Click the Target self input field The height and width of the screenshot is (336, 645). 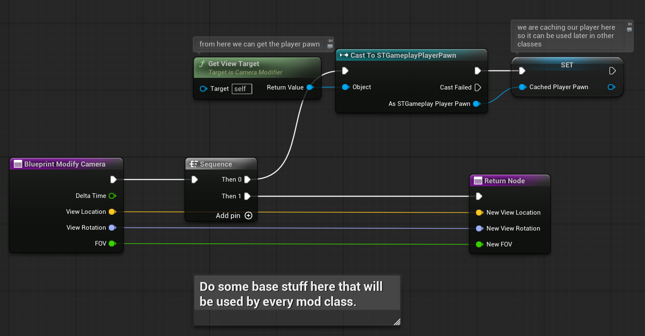[242, 89]
